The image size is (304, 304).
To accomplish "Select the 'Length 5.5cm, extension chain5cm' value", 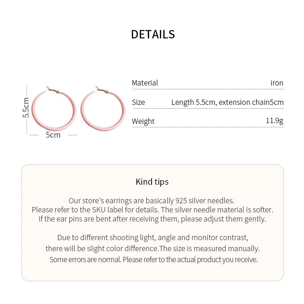I will pos(227,102).
